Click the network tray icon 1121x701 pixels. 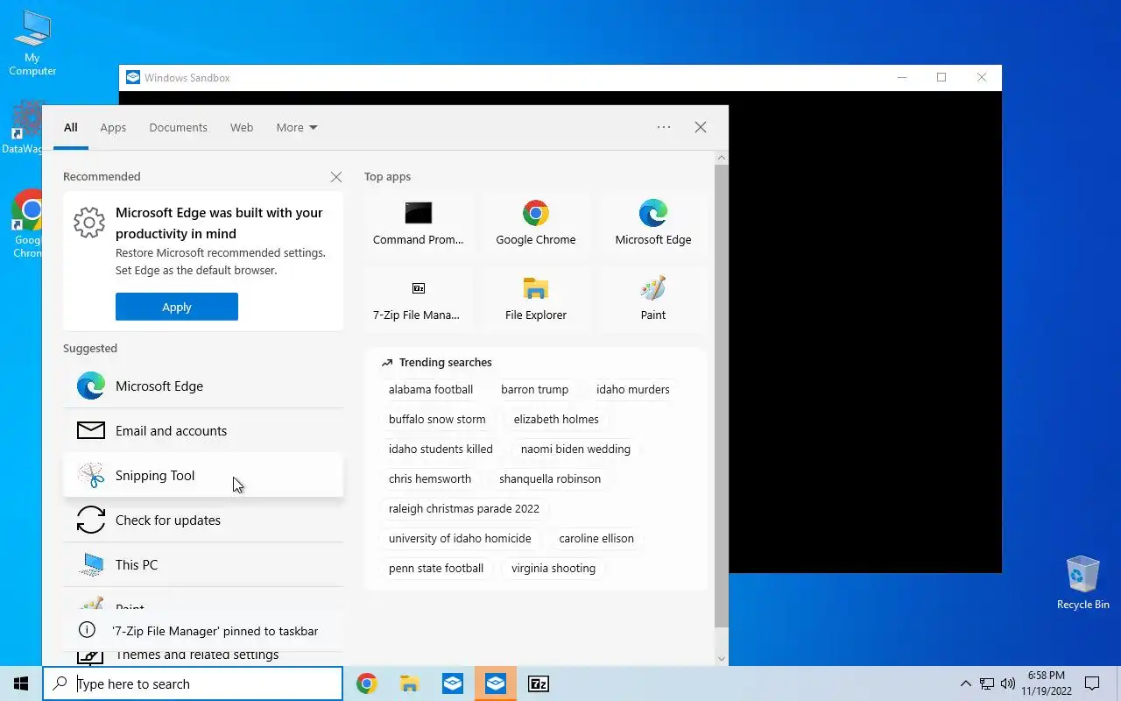(987, 683)
